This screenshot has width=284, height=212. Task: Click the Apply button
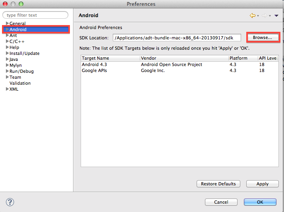pos(262,184)
